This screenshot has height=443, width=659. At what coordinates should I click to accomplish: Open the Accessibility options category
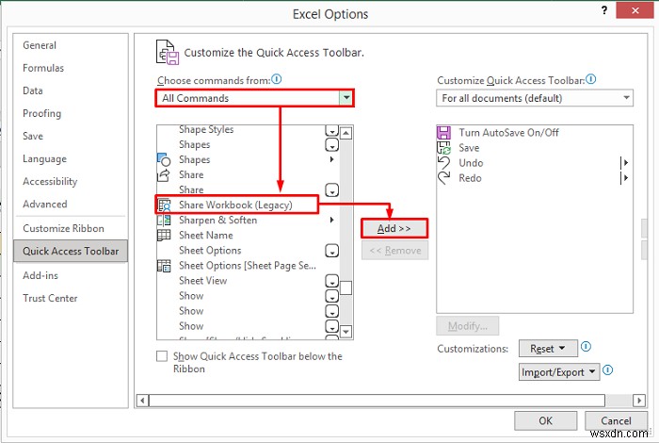click(x=50, y=182)
